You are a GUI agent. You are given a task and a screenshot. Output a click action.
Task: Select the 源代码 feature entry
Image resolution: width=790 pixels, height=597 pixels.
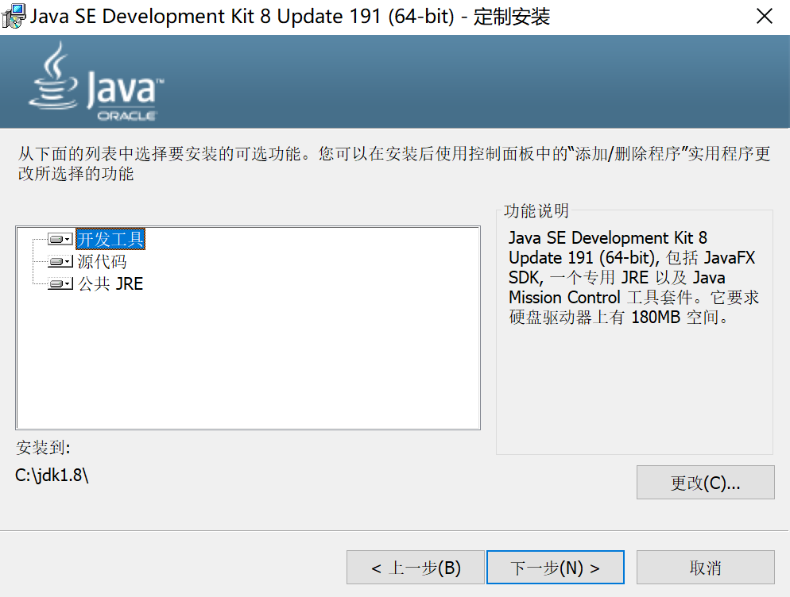[101, 261]
